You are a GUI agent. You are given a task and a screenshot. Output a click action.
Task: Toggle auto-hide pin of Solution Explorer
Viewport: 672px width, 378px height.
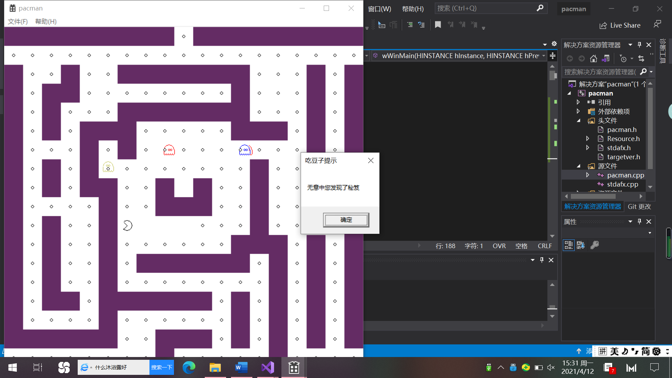pos(639,45)
